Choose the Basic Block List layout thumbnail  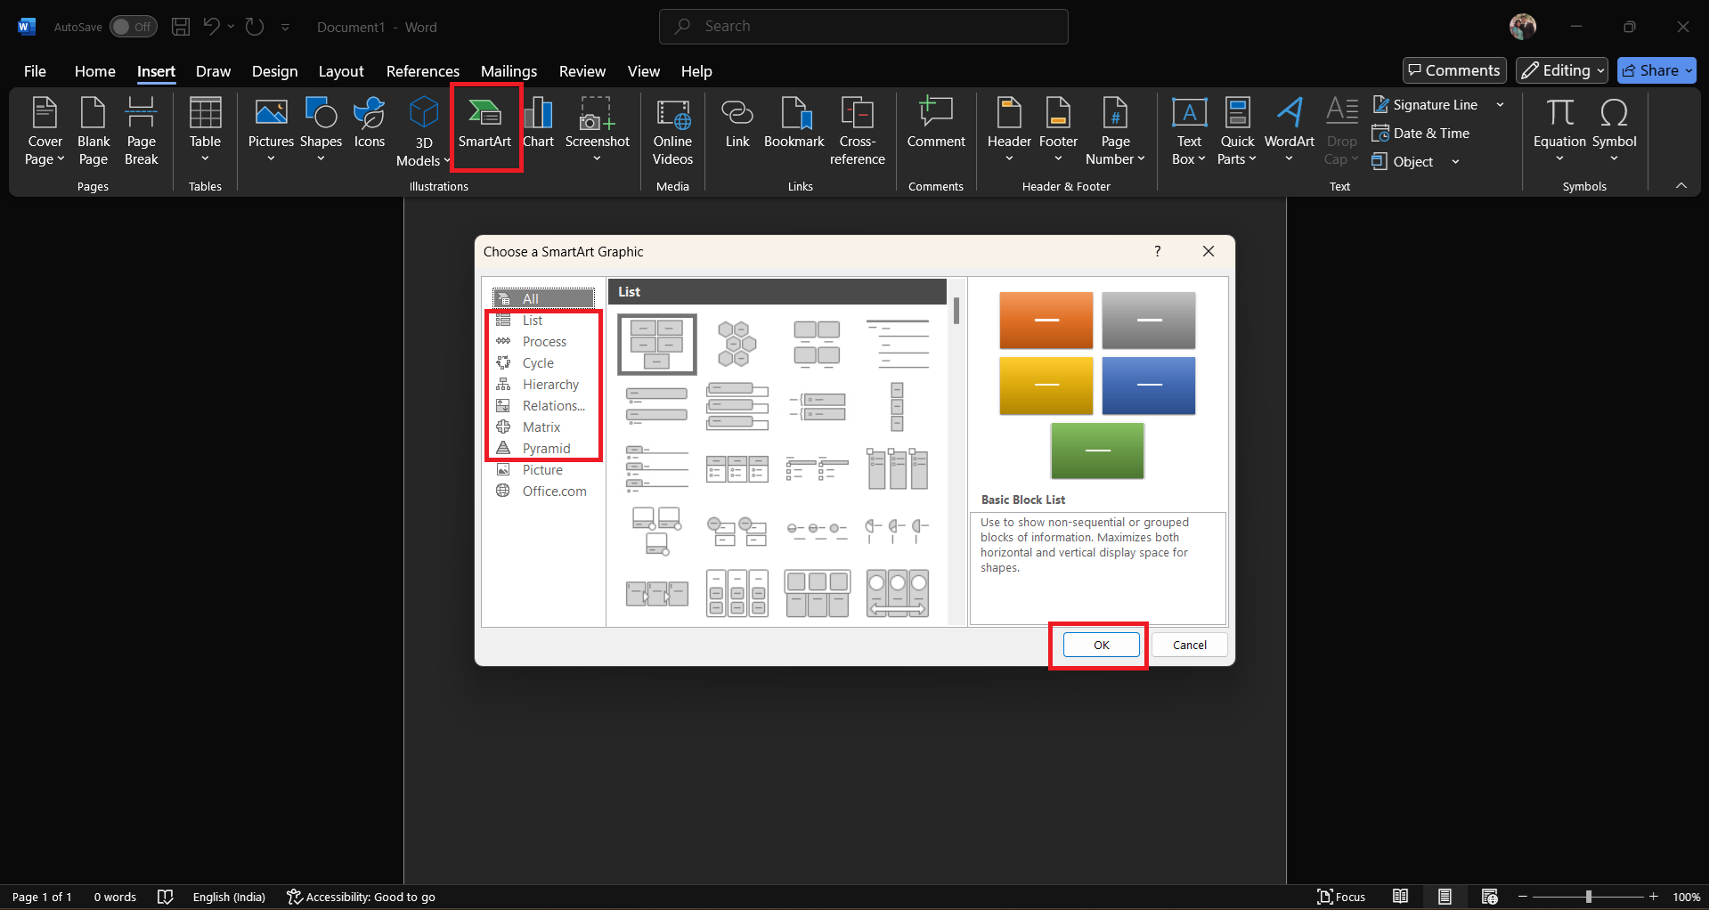[657, 345]
